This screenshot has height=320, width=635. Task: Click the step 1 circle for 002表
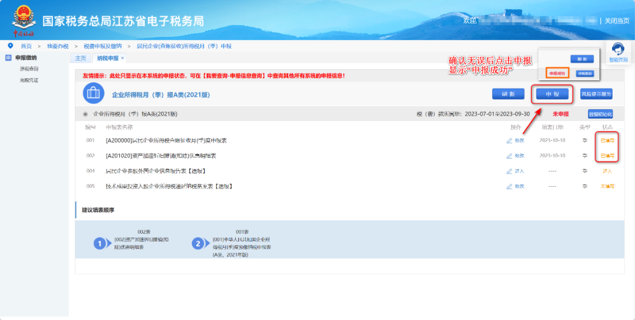click(x=100, y=244)
